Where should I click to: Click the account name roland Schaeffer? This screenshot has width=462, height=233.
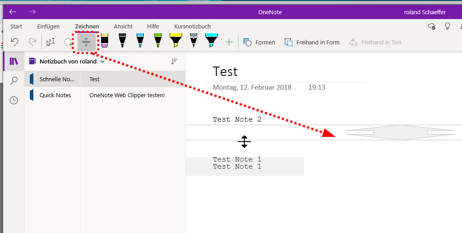pos(425,12)
